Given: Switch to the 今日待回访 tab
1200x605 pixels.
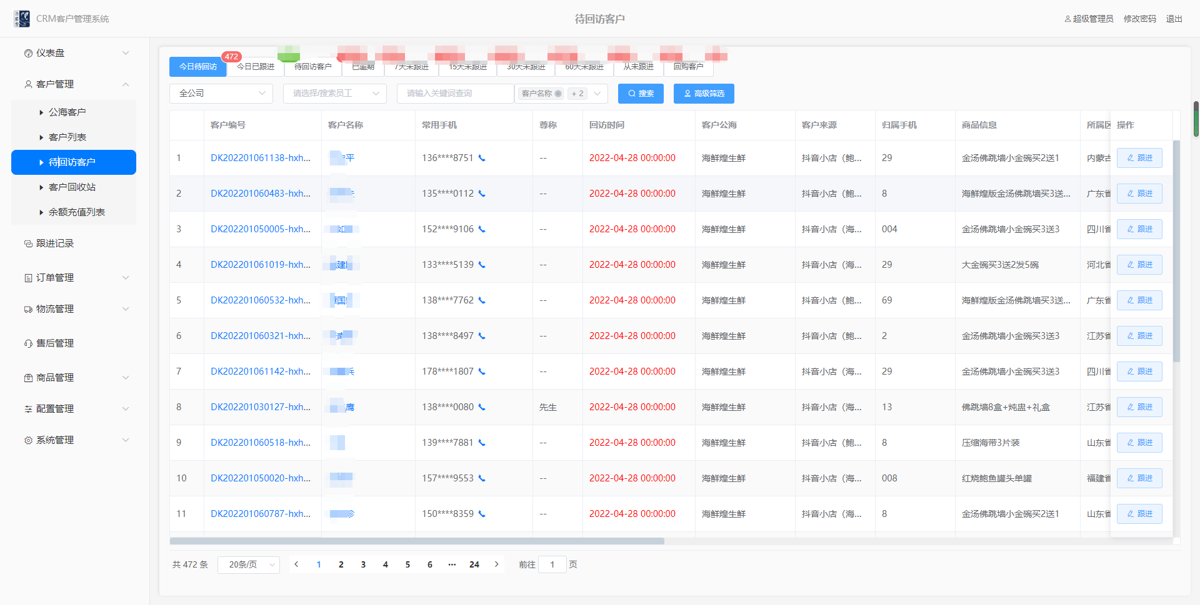Looking at the screenshot, I should click(x=198, y=67).
